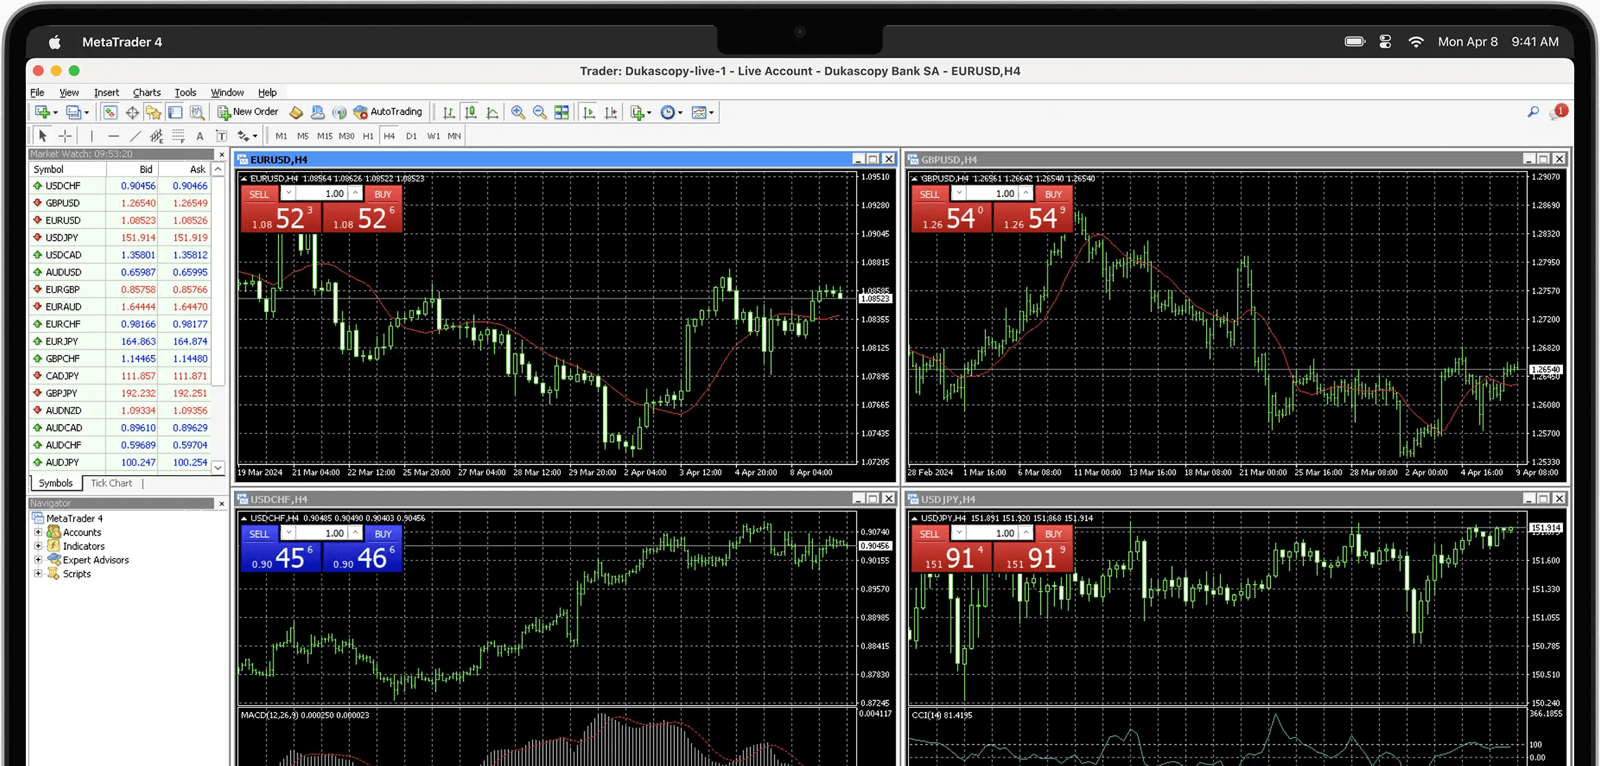Collapse the EURUSD one-click trading panel triangle
1600x766 pixels.
243,179
